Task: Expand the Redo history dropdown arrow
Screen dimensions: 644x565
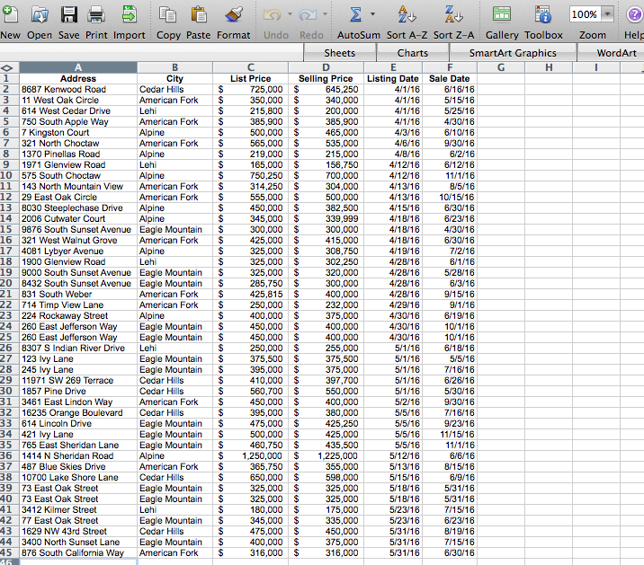Action: (325, 14)
